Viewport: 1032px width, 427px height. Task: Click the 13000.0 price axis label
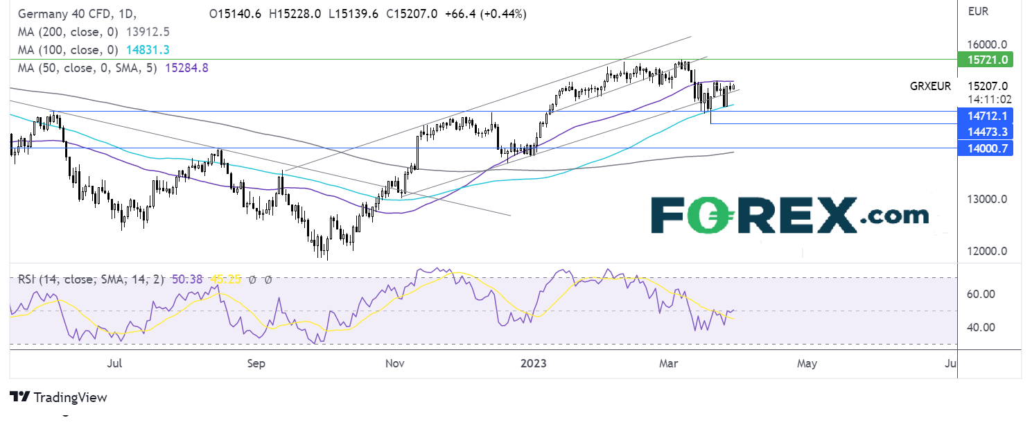pos(988,200)
